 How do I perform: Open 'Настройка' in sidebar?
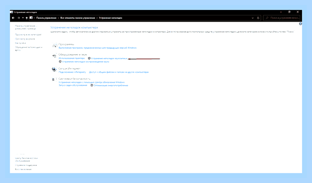coord(20,43)
